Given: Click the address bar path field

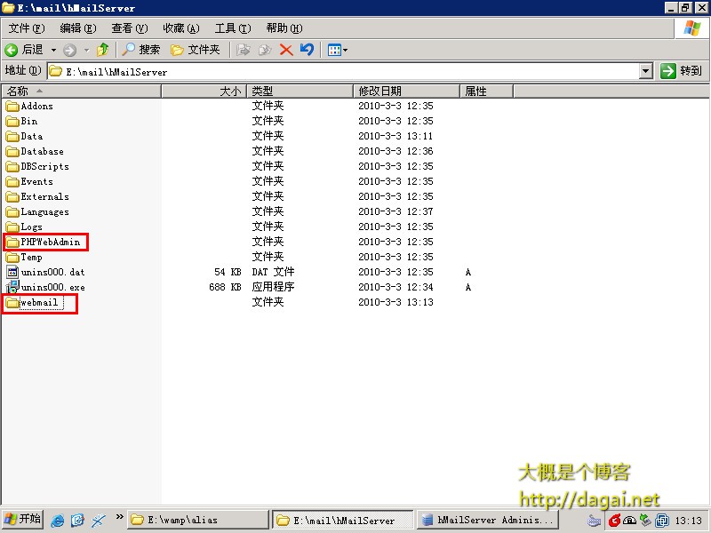Looking at the screenshot, I should click(347, 71).
